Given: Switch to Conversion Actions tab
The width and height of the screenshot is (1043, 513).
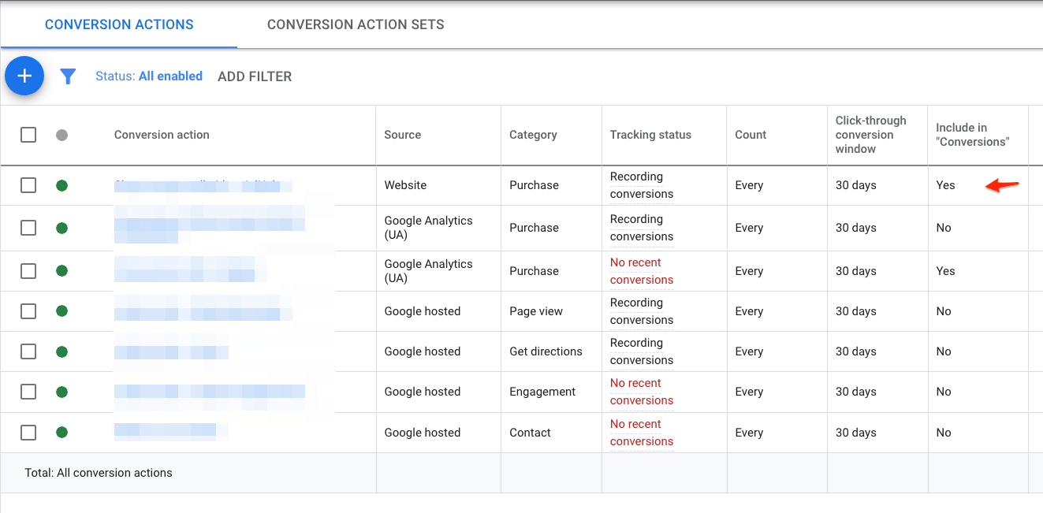Looking at the screenshot, I should coord(119,24).
